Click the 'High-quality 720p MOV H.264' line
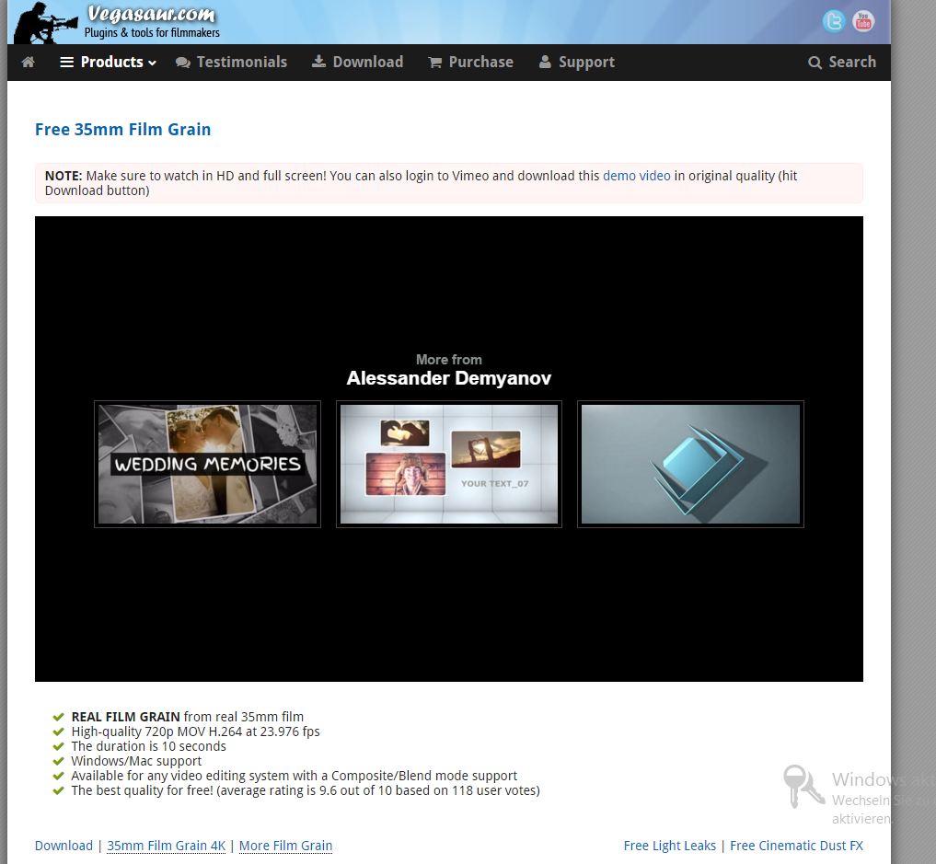This screenshot has height=864, width=936. pyautogui.click(x=195, y=732)
